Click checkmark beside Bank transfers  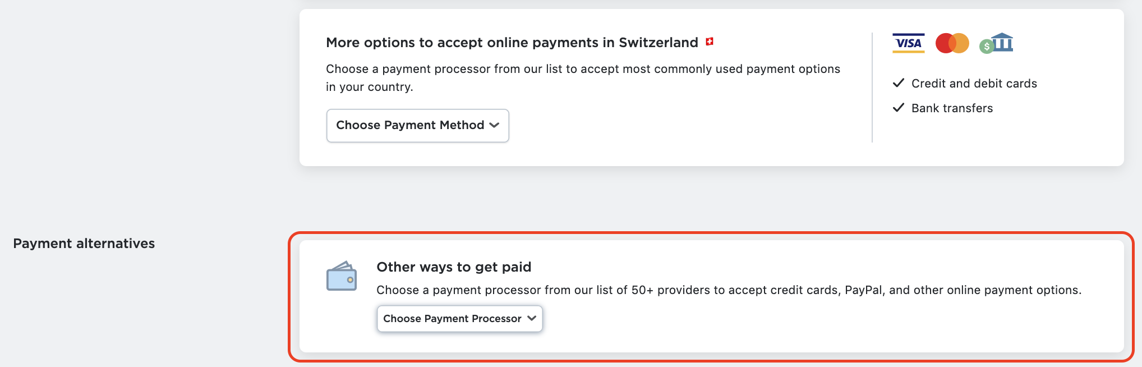click(x=899, y=108)
